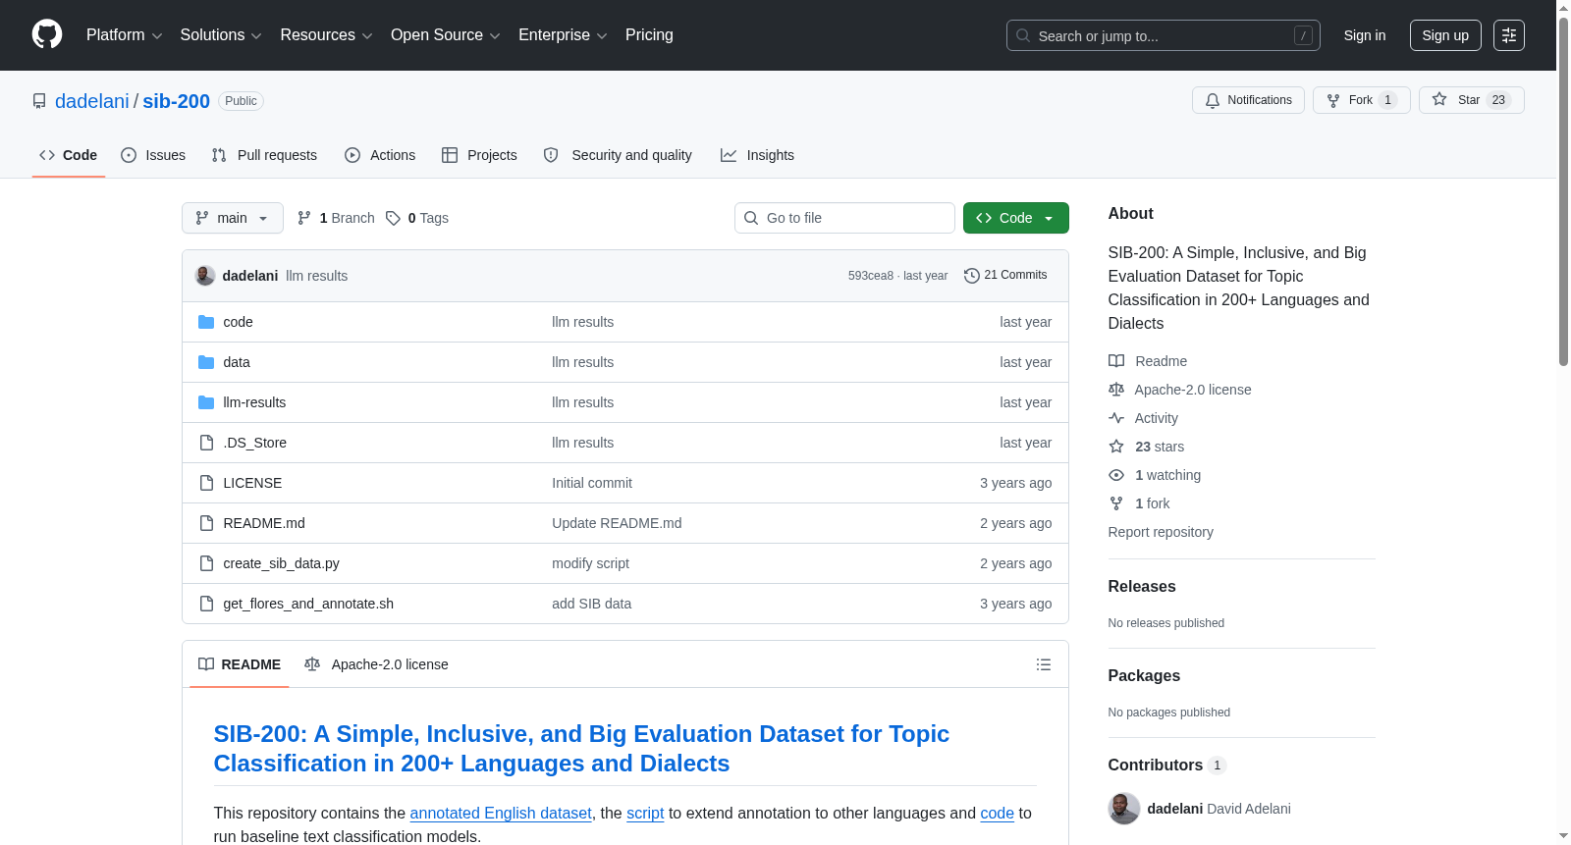Image resolution: width=1571 pixels, height=845 pixels.
Task: Select the Apache-2.0 license tab in README panel
Action: 376,664
